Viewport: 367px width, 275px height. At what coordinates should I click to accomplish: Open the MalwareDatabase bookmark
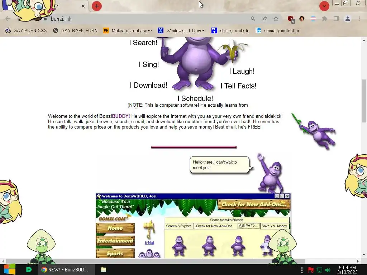(x=128, y=31)
